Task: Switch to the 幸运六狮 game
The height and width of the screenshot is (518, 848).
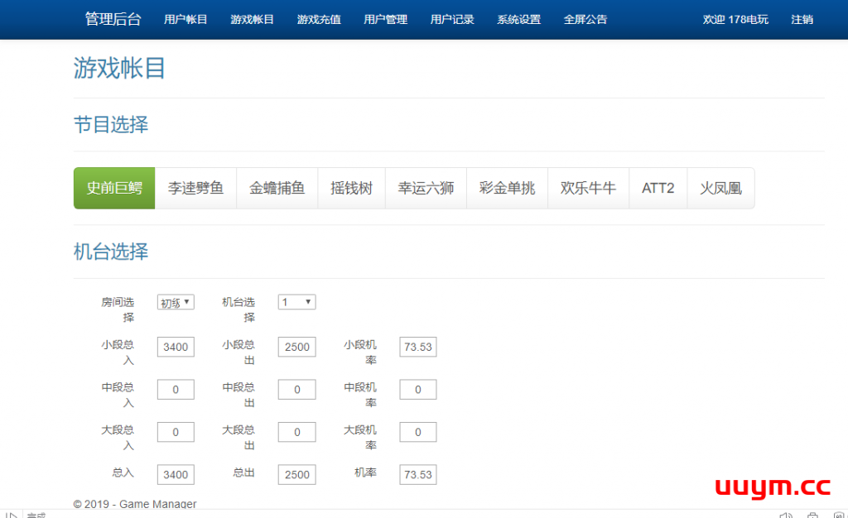Action: click(x=426, y=188)
